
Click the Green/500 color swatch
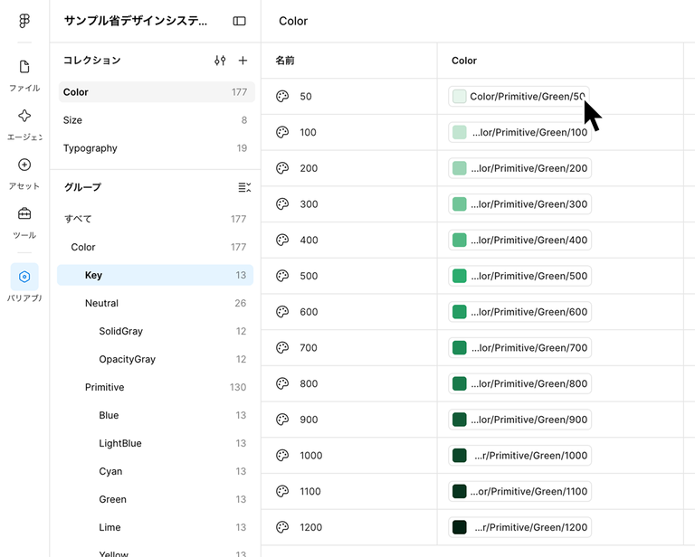[x=459, y=276]
